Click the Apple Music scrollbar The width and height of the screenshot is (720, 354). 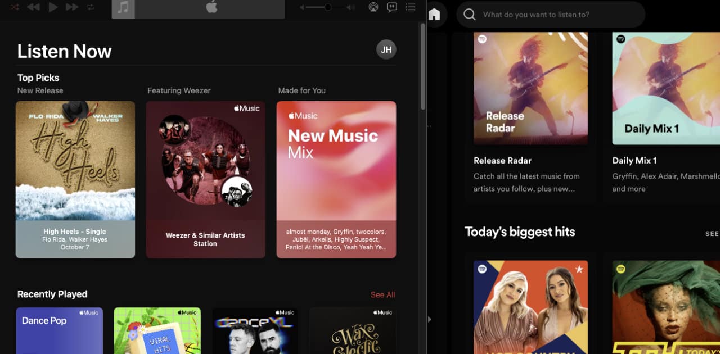click(x=423, y=66)
